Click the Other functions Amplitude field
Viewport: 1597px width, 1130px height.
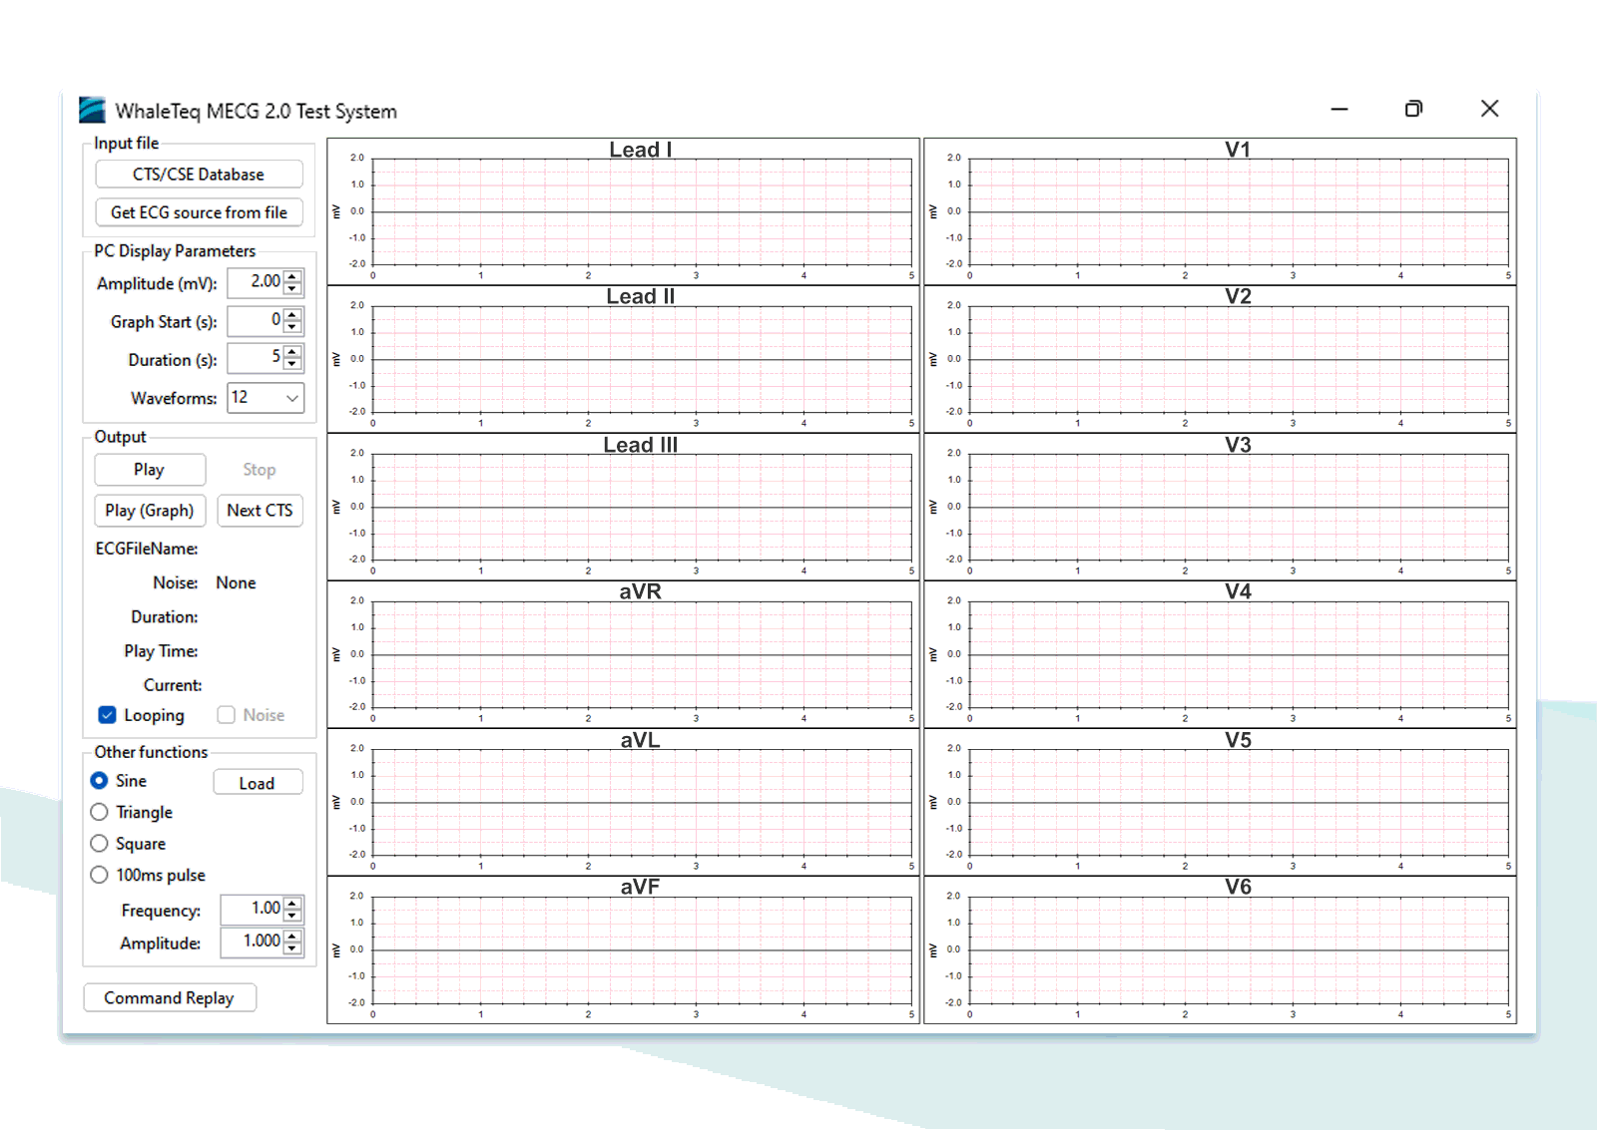point(252,942)
